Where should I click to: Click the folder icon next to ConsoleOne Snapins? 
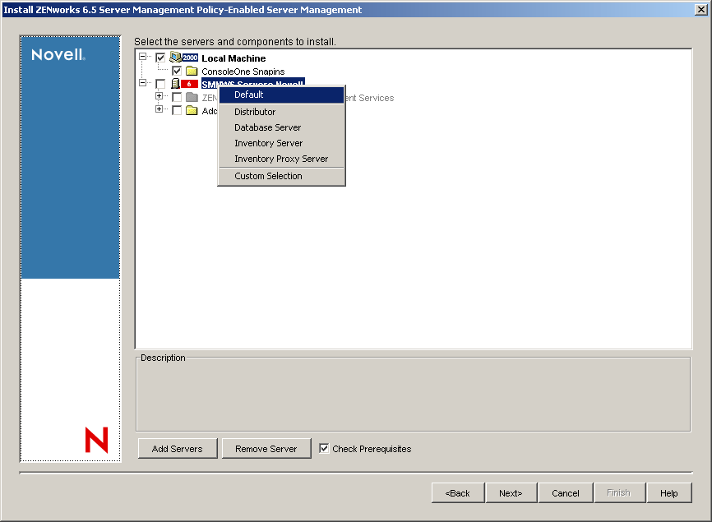pyautogui.click(x=192, y=71)
